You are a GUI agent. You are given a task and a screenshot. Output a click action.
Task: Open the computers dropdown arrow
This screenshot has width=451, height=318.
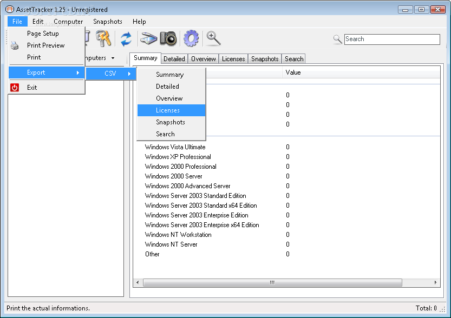click(x=113, y=58)
